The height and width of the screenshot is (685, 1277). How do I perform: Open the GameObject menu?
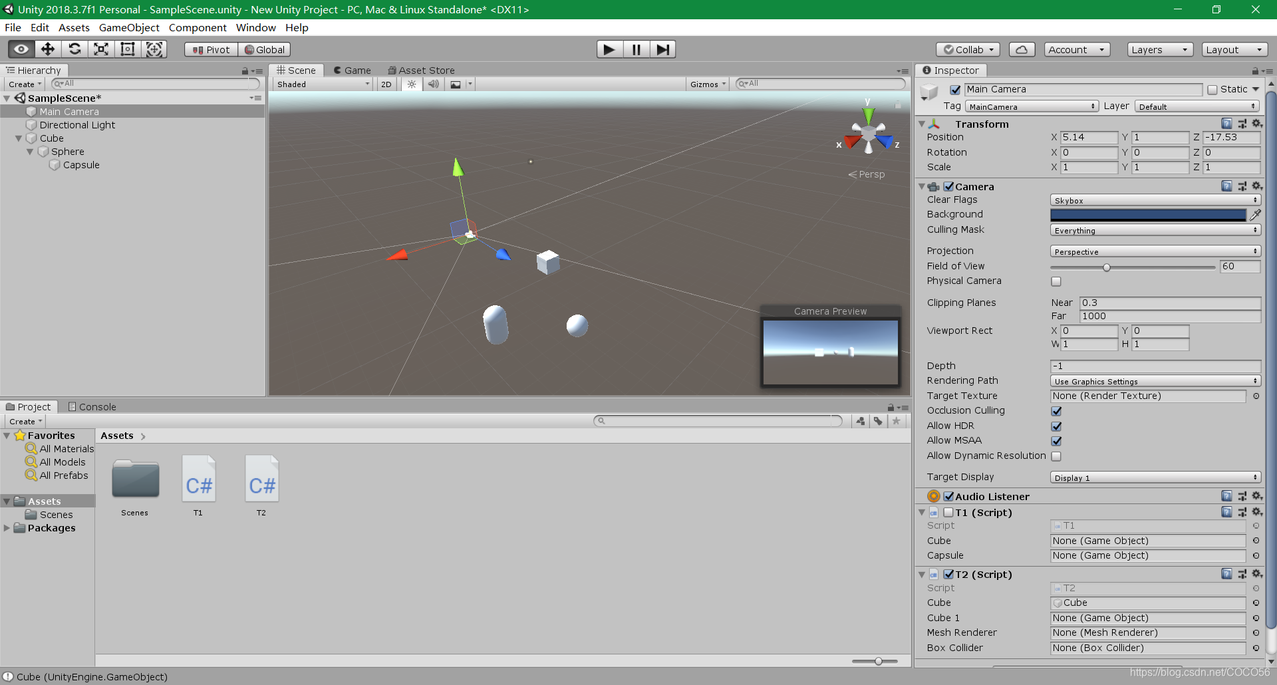coord(129,28)
